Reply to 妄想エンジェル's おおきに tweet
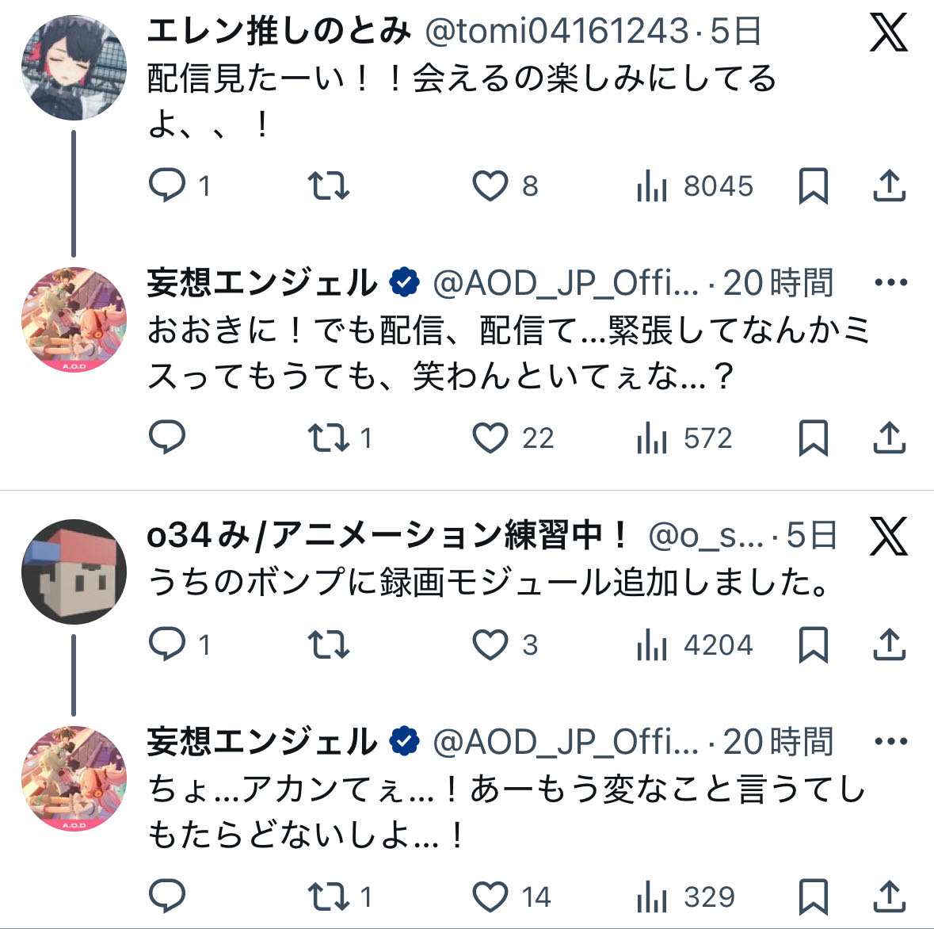The image size is (934, 929). [167, 438]
